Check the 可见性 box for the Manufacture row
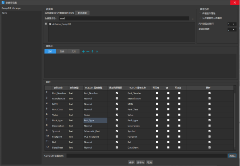240x166 pixels. pos(157,99)
